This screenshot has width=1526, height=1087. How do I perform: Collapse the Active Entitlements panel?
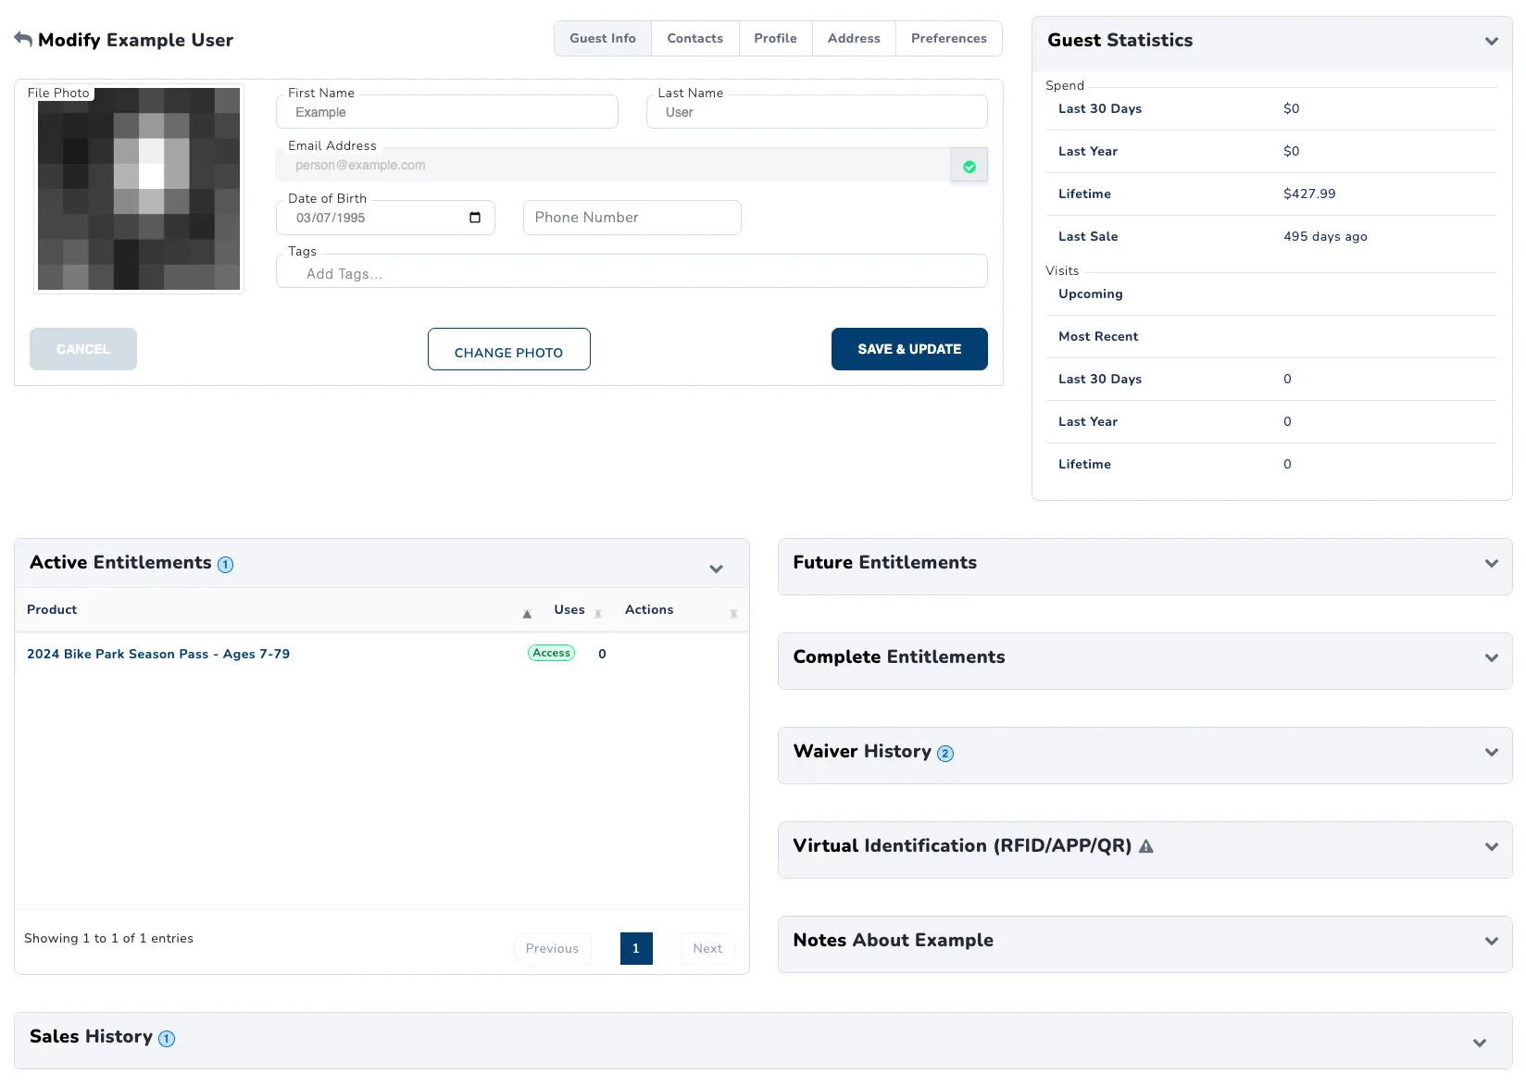717,568
